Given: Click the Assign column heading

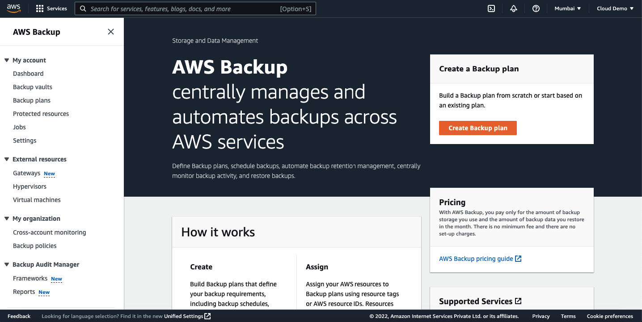Looking at the screenshot, I should coord(317,267).
